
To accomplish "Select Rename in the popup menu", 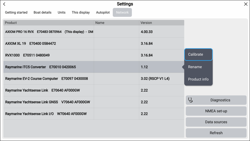I will pos(198,67).
